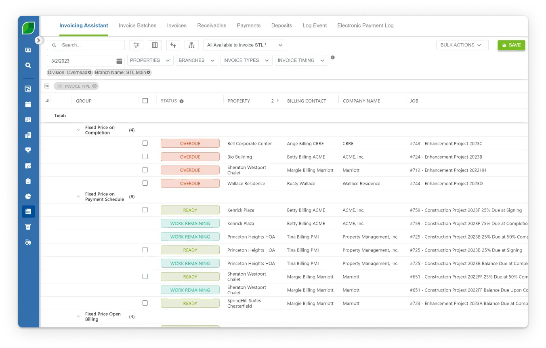546x348 pixels.
Task: Expand the sidebar with the arrow button
Action: 38,40
